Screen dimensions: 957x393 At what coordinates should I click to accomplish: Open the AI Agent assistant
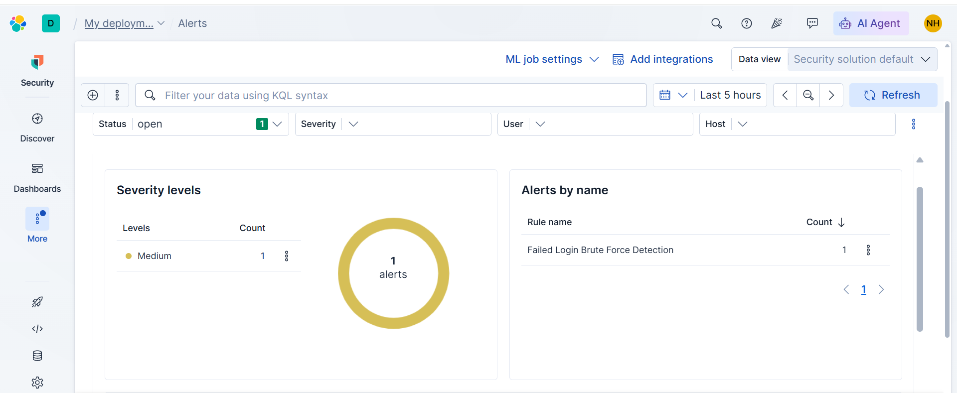pos(871,23)
